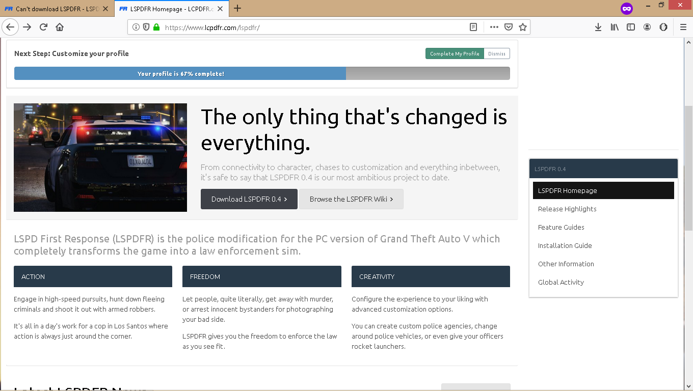
Task: Select the LSPDFR Homepage tab
Action: [x=171, y=9]
